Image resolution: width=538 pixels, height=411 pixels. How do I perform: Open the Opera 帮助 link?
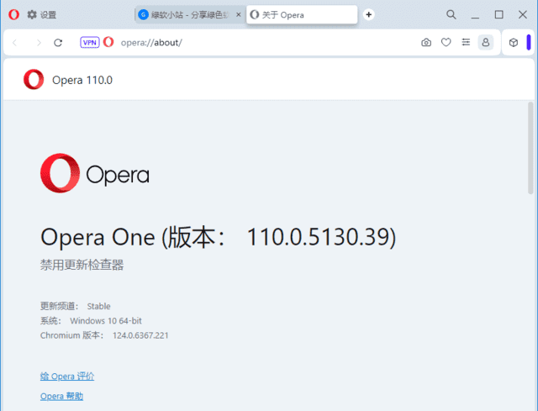click(61, 396)
